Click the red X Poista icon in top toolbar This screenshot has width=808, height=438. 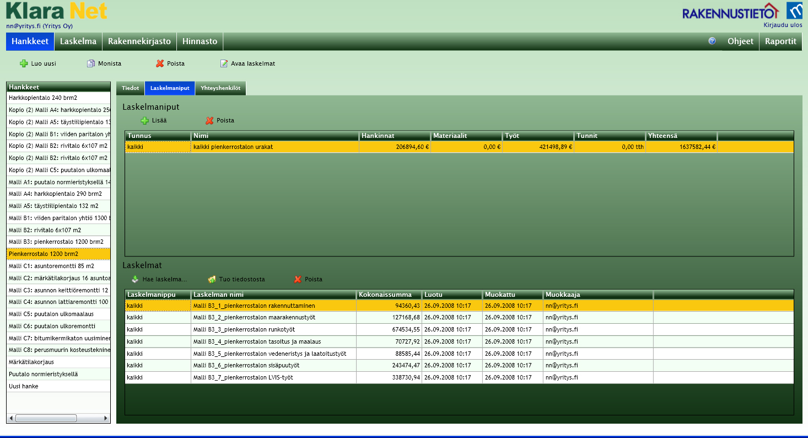(160, 63)
